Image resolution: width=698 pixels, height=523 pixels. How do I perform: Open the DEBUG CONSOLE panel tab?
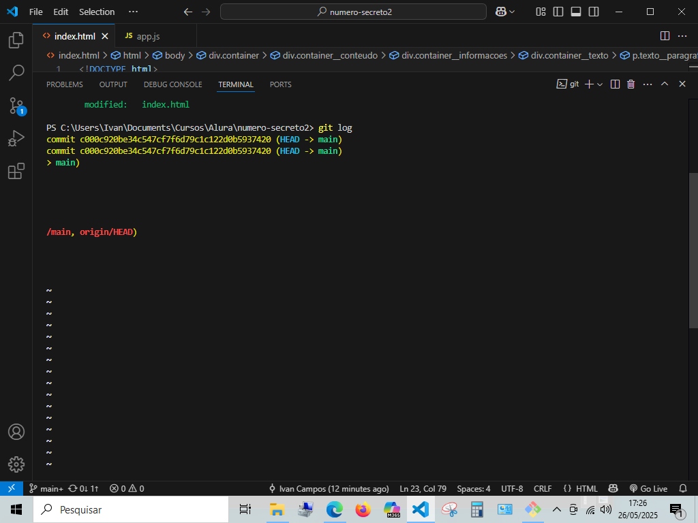point(172,84)
